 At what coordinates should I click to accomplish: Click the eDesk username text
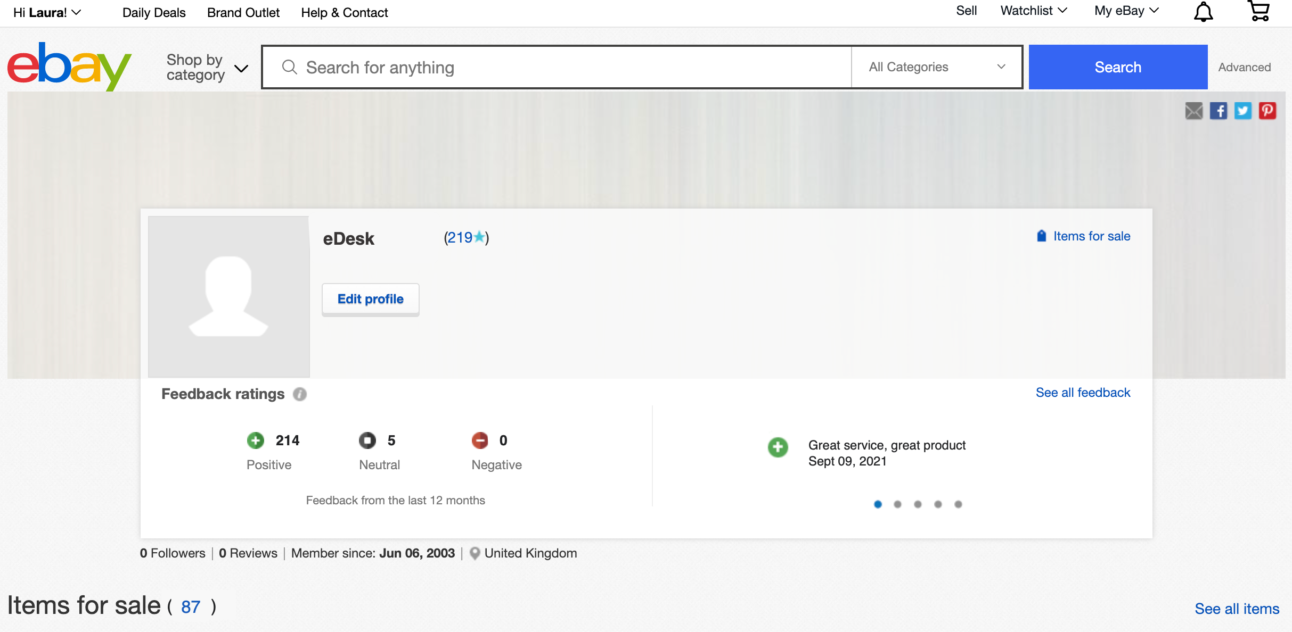[x=348, y=239]
